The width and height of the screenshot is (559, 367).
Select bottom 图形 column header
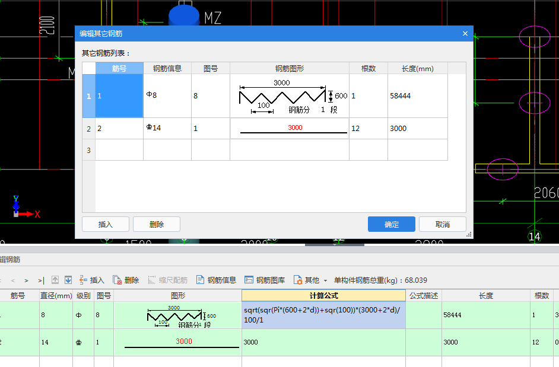tap(177, 295)
